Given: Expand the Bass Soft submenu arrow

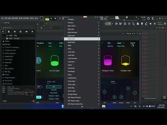Looking at the screenshot, I should point(99,29).
